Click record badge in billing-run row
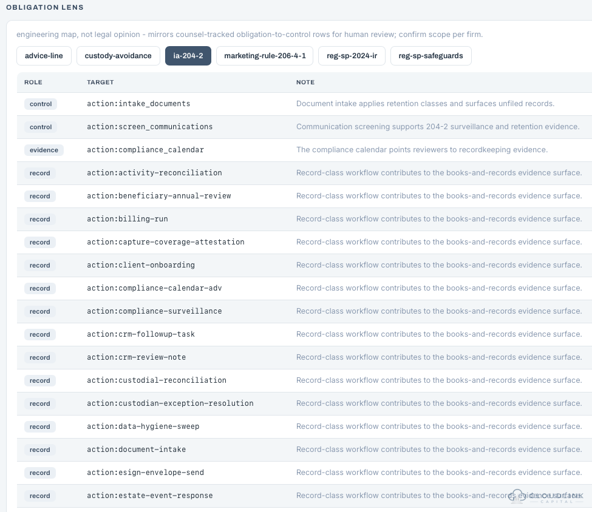The height and width of the screenshot is (512, 592). point(39,219)
